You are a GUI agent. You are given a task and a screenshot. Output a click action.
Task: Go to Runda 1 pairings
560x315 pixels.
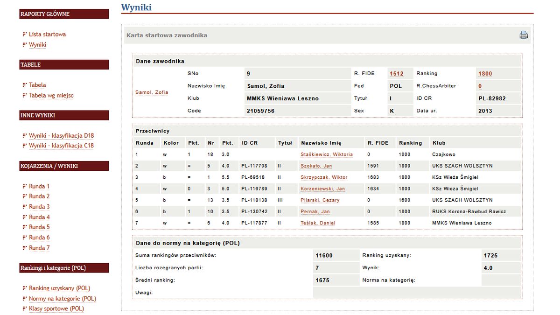(39, 186)
